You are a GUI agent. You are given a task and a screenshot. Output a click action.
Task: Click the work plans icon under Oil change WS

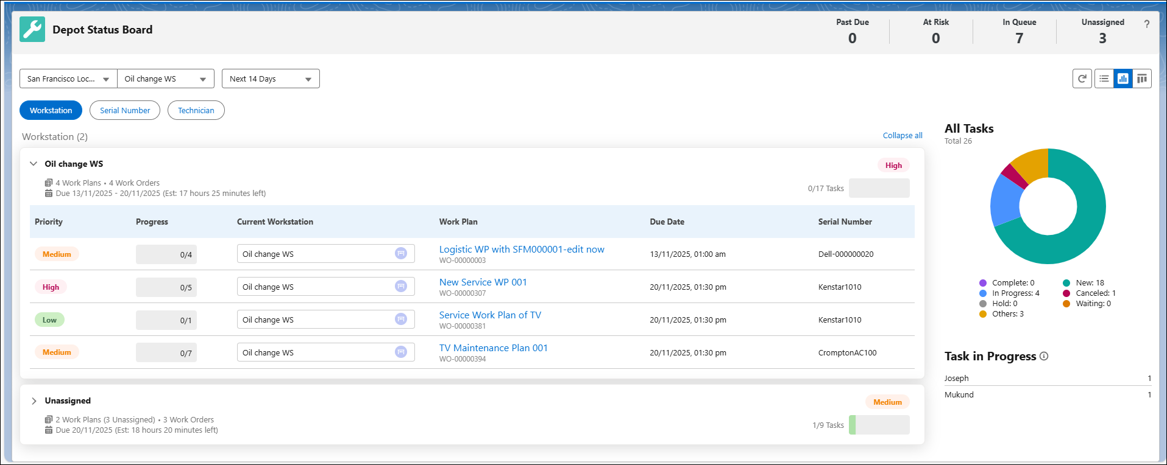[49, 183]
